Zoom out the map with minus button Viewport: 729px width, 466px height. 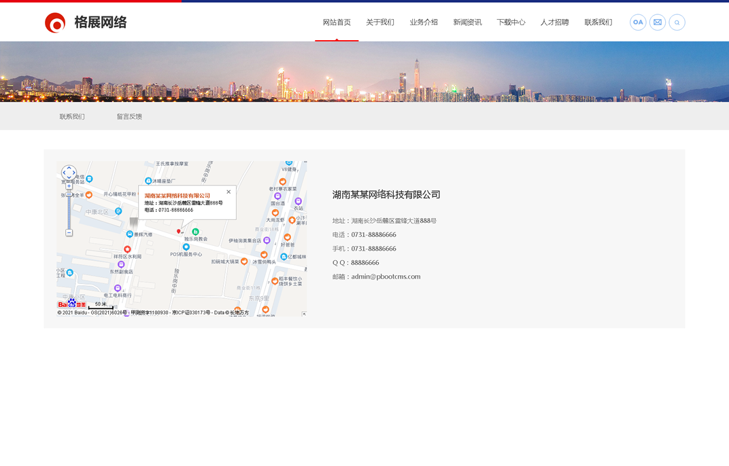(x=69, y=233)
